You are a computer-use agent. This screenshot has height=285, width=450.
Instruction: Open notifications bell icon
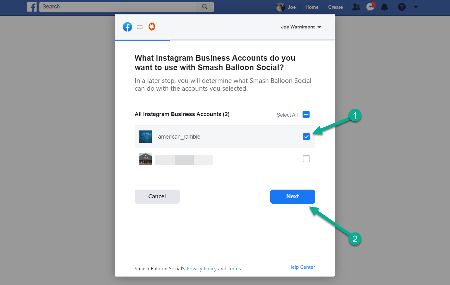(384, 7)
